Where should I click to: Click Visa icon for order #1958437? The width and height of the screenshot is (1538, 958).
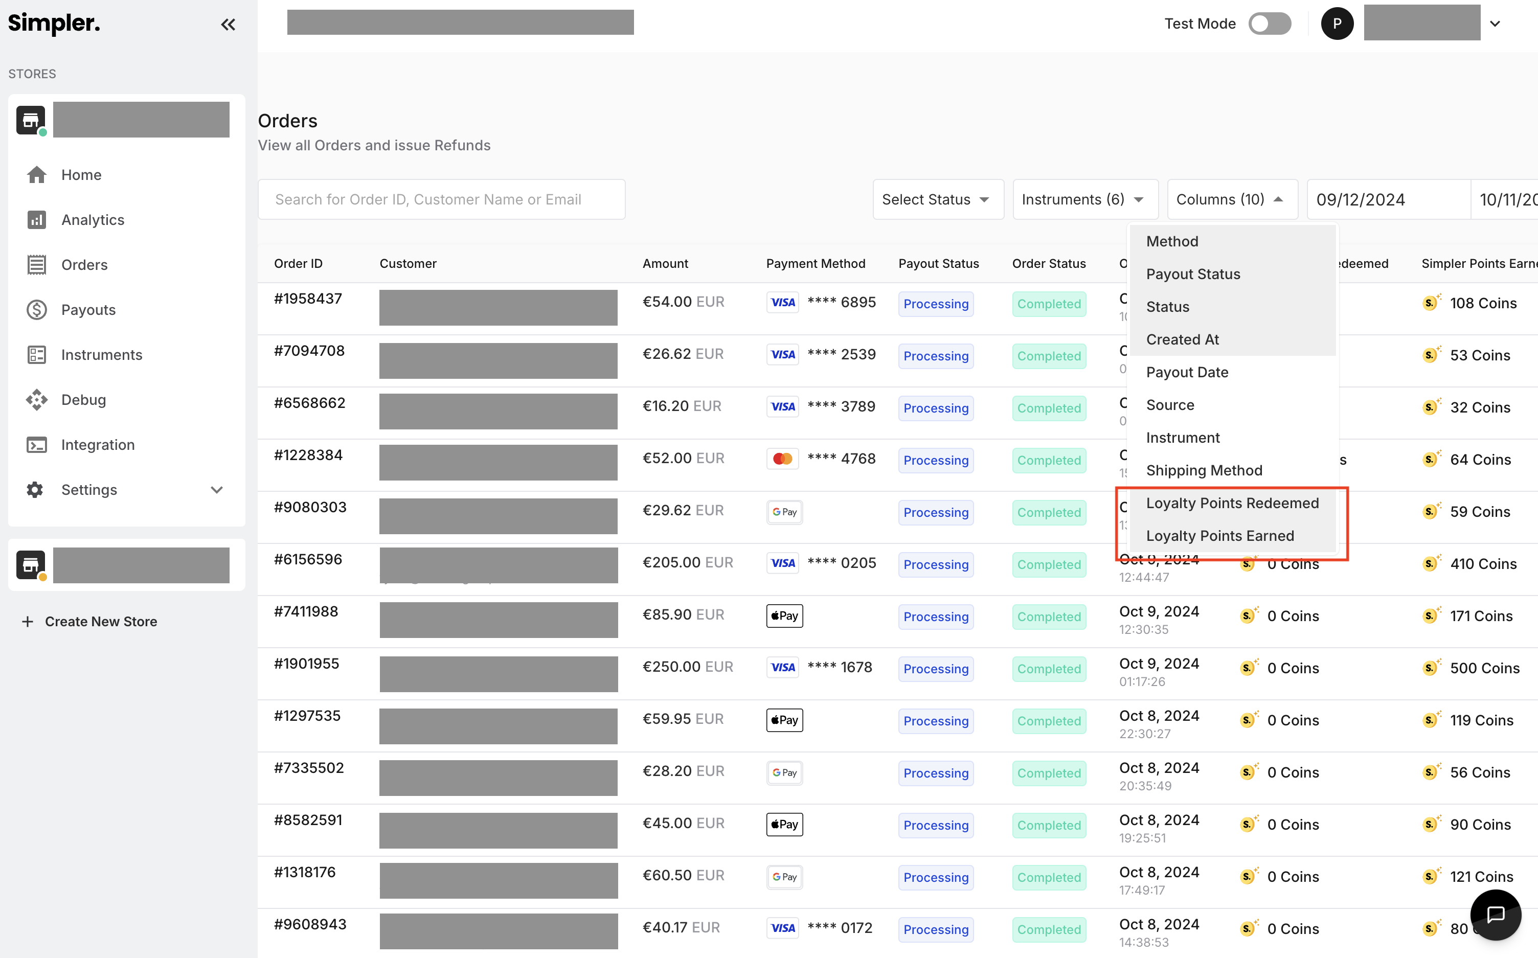[783, 302]
